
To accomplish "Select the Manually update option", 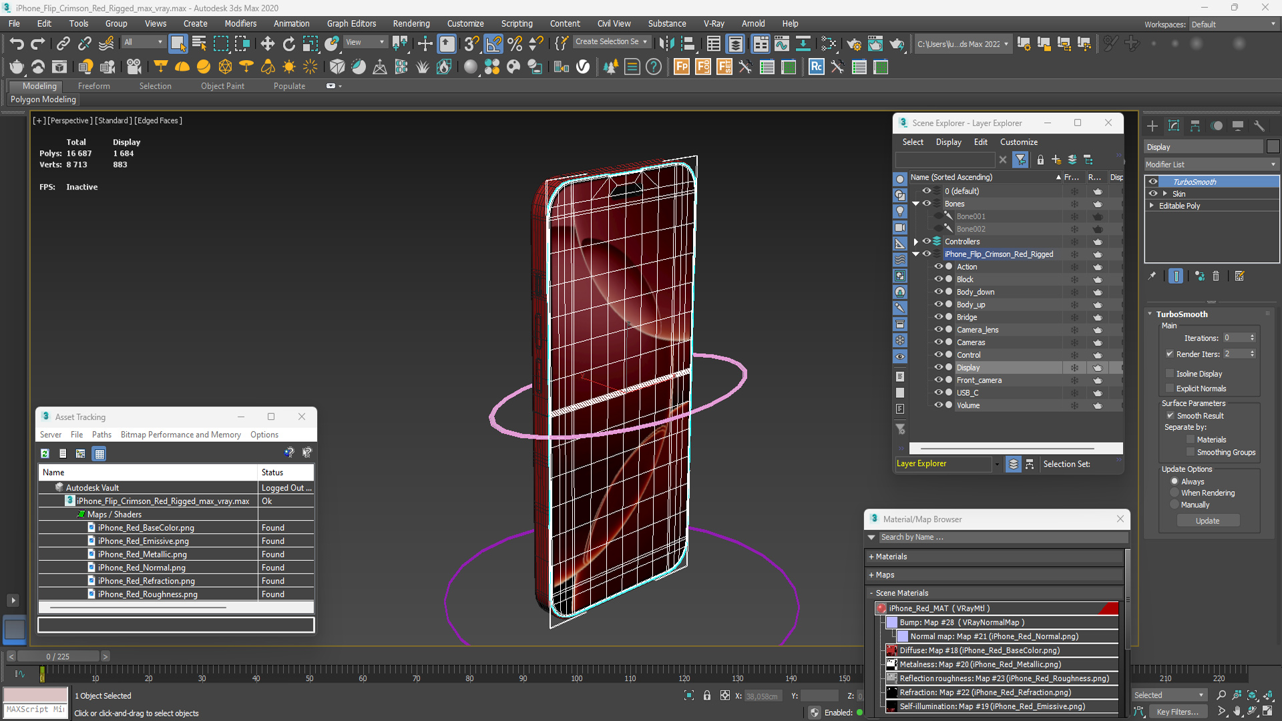I will [x=1174, y=505].
